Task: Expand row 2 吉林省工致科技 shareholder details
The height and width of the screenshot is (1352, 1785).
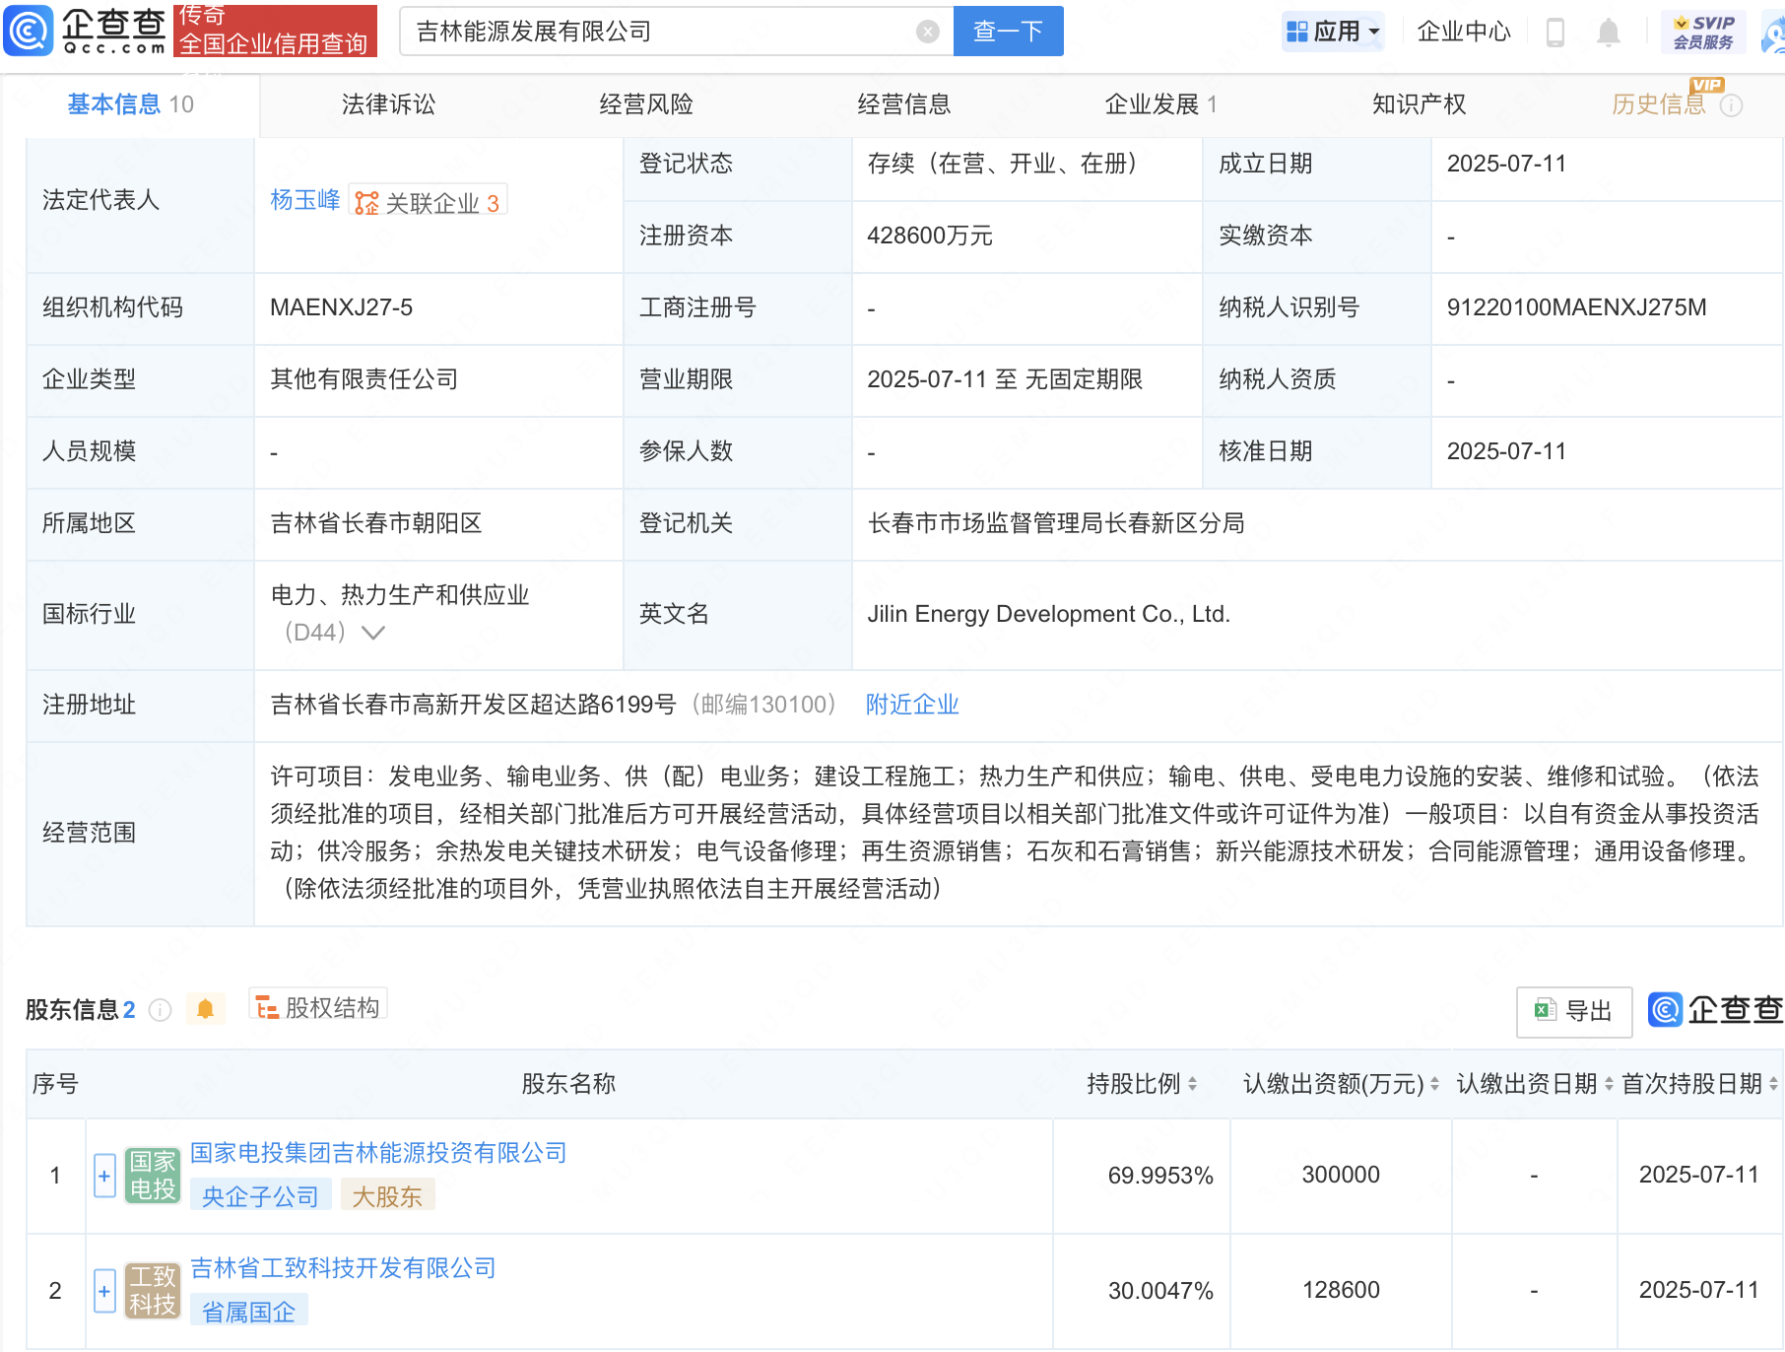Action: (104, 1291)
